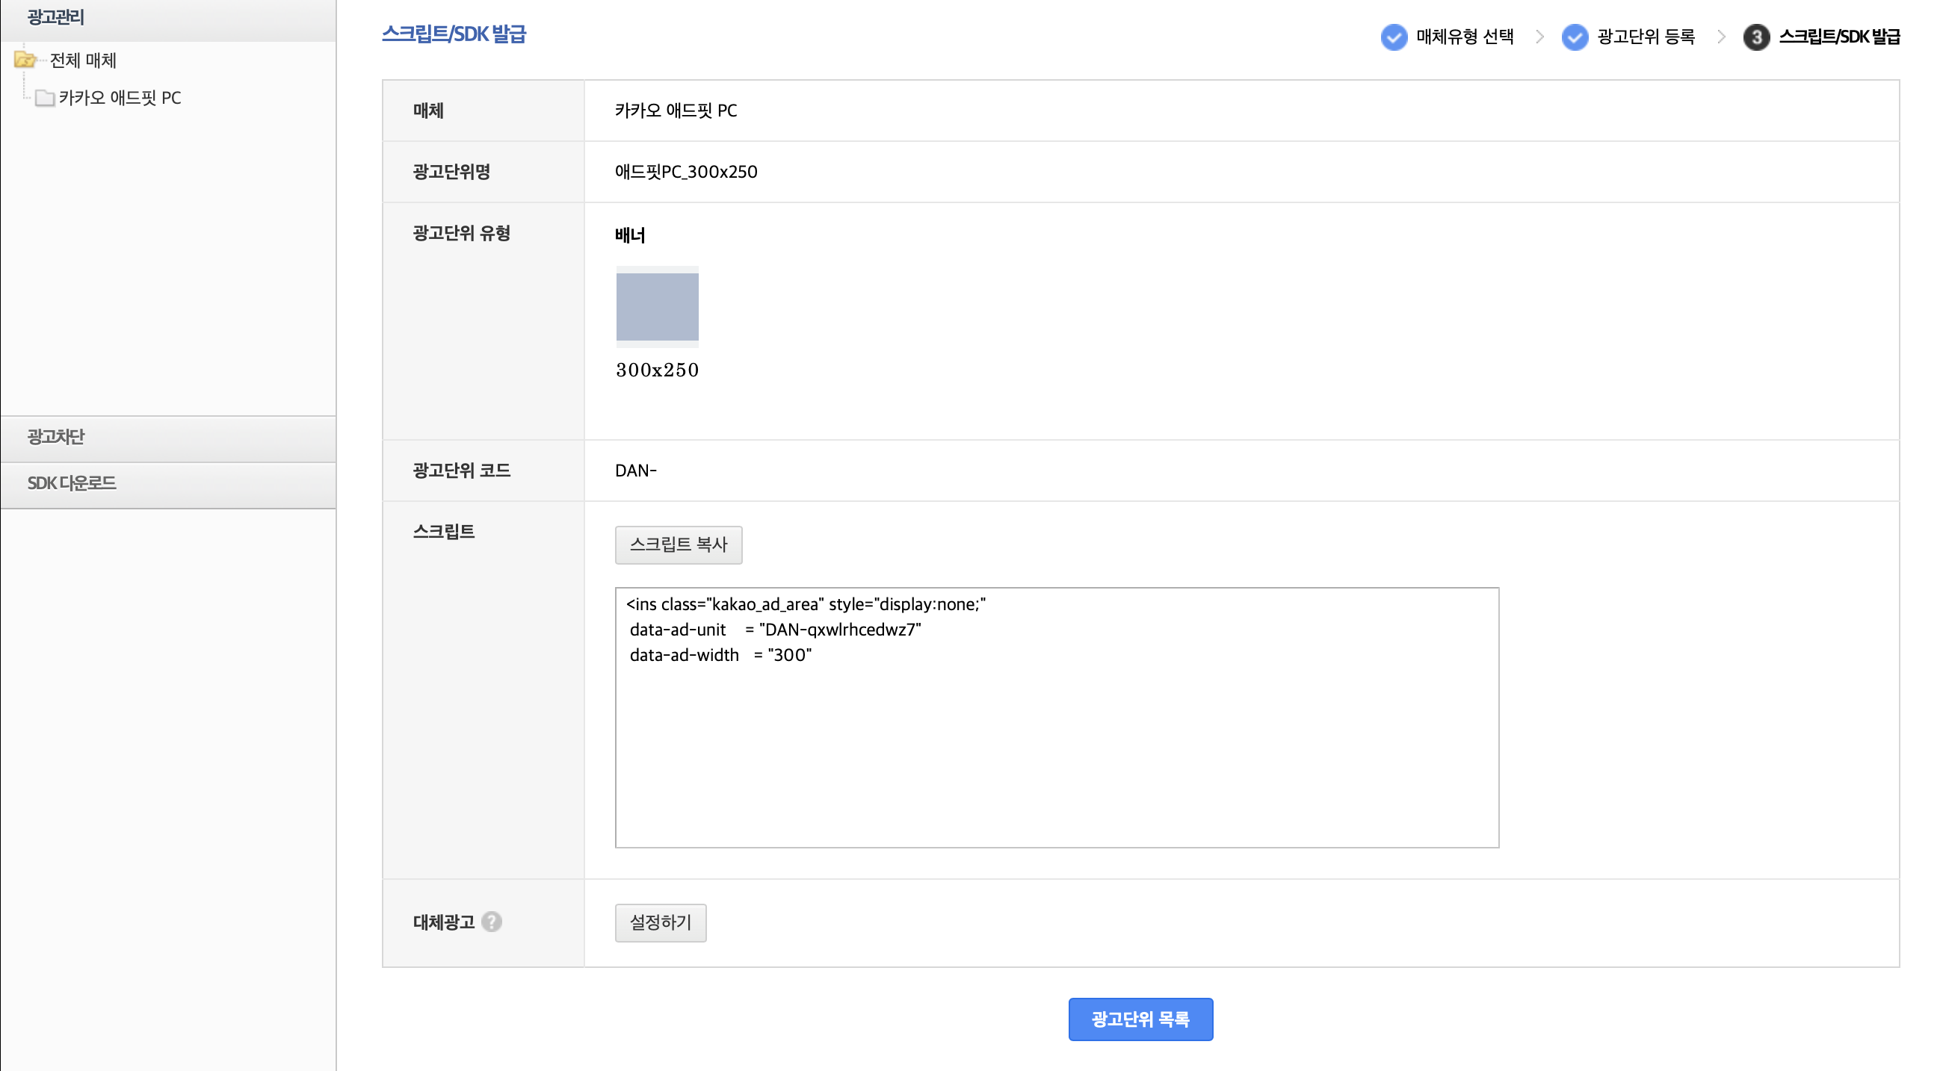Click chevron arrow after 광고단위 등록 step

[1720, 36]
